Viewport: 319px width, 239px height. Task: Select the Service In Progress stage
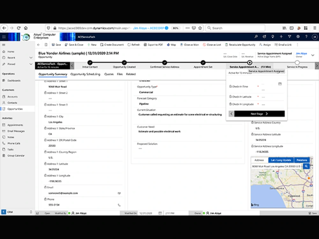pyautogui.click(x=297, y=62)
